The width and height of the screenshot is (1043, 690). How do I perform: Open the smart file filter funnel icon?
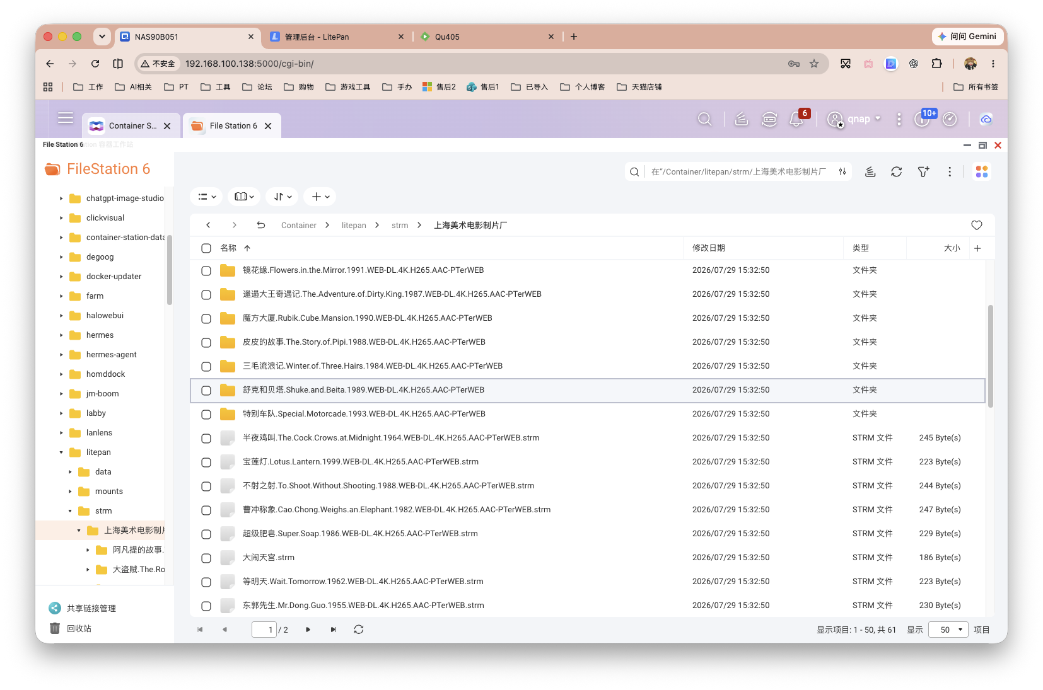coord(923,171)
